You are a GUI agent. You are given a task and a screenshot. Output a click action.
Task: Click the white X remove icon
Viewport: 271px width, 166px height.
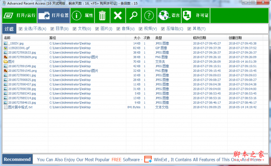point(118,15)
